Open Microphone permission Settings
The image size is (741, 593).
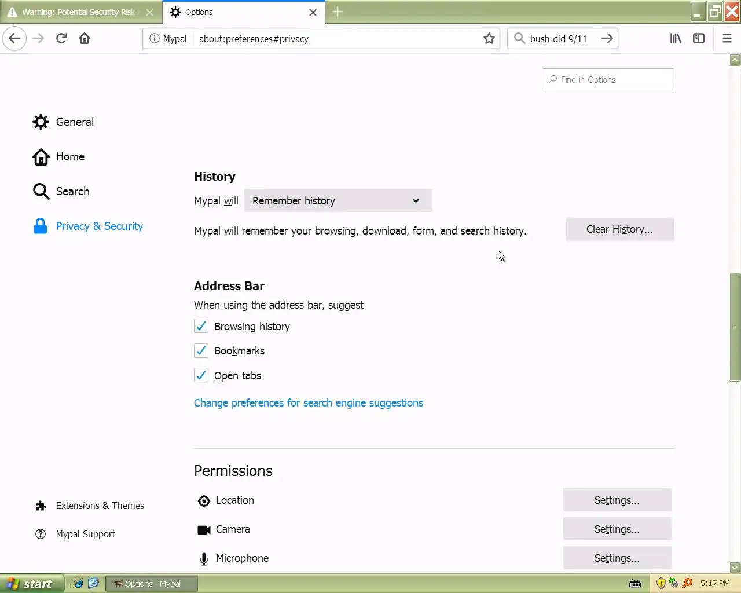[x=617, y=558]
